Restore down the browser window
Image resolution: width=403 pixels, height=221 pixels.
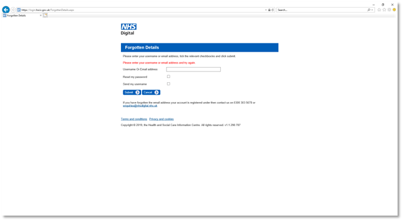coord(383,5)
